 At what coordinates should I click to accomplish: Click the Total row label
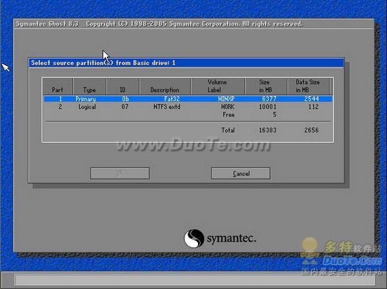pos(228,130)
